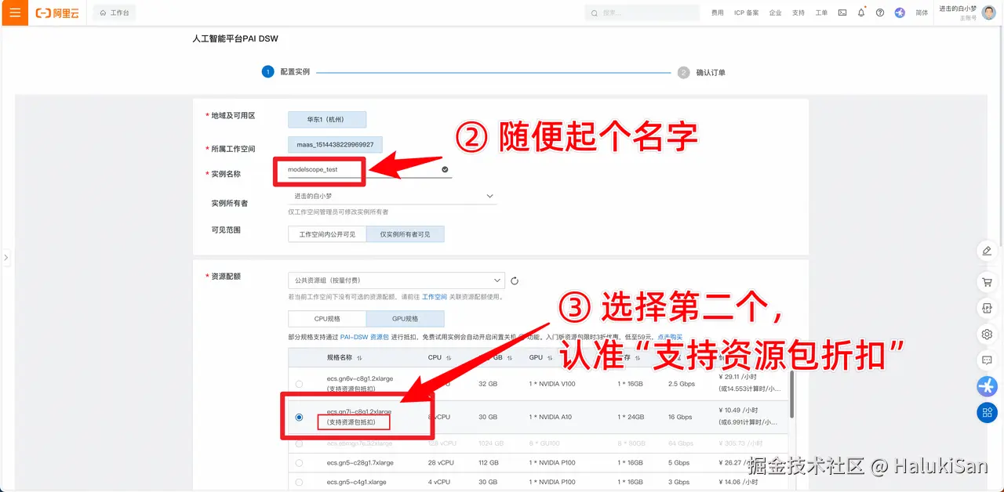The height and width of the screenshot is (492, 1004).
Task: Open the 实例所有者 dropdown
Action: [392, 196]
